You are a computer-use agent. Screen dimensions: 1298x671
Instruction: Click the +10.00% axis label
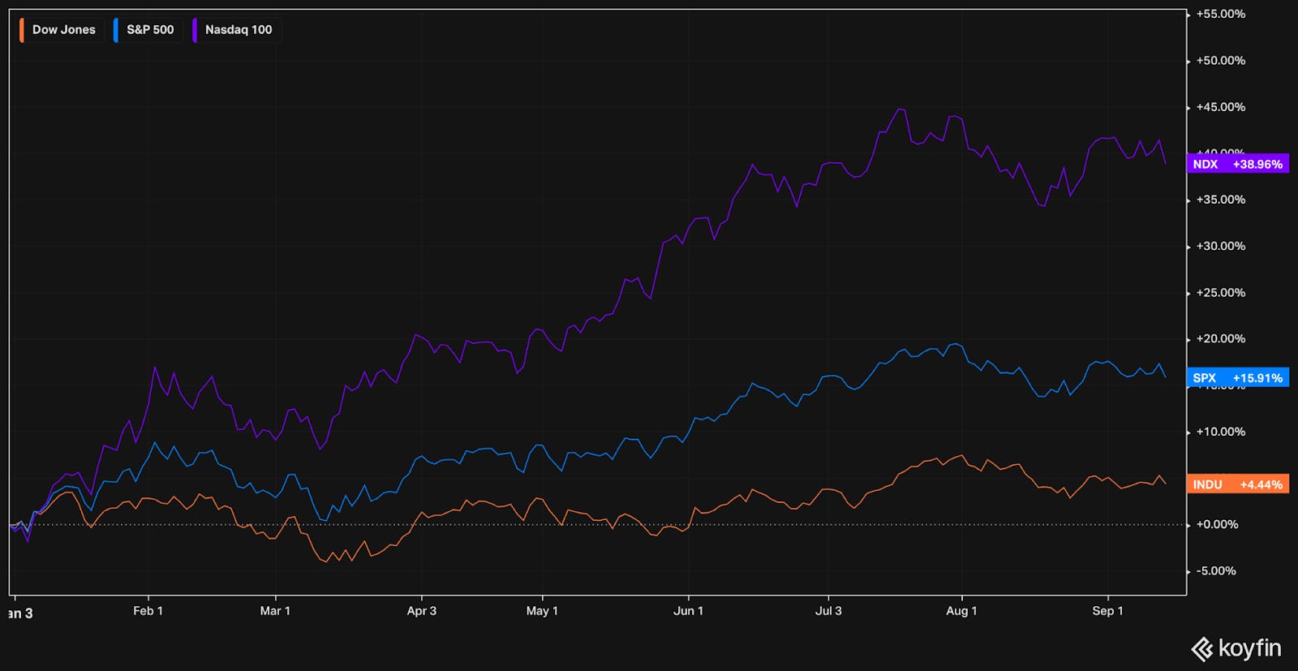(x=1220, y=432)
